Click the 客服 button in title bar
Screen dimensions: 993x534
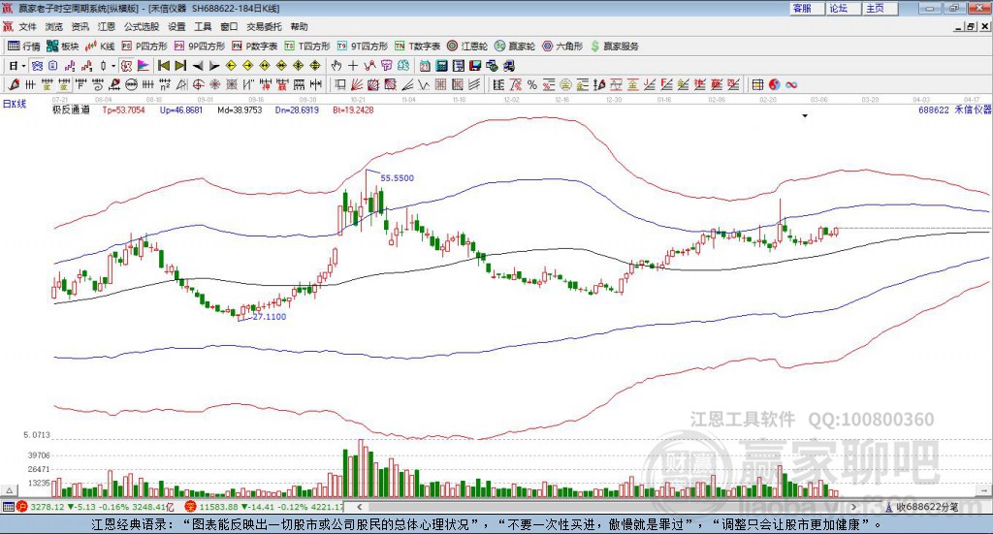coord(807,8)
